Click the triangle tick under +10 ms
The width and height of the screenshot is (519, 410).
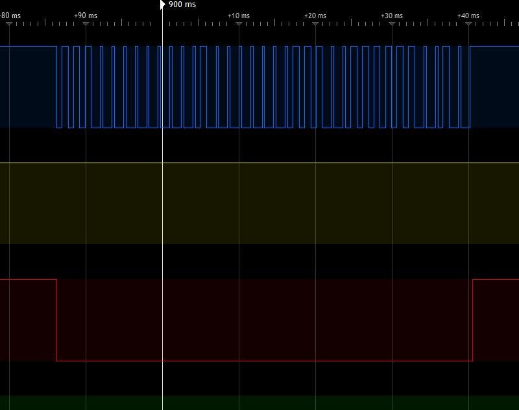(x=239, y=24)
